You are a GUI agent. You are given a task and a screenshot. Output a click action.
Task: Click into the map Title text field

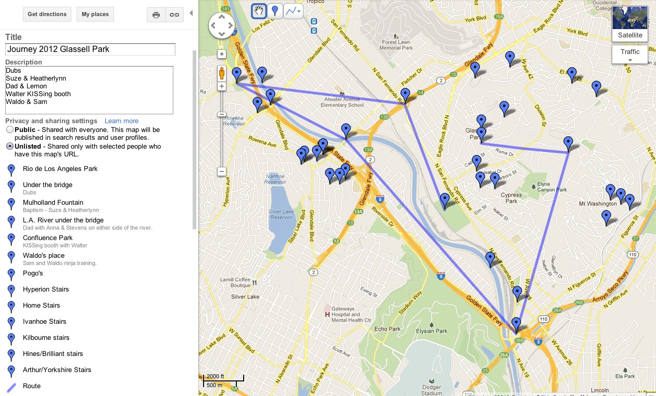[x=90, y=49]
